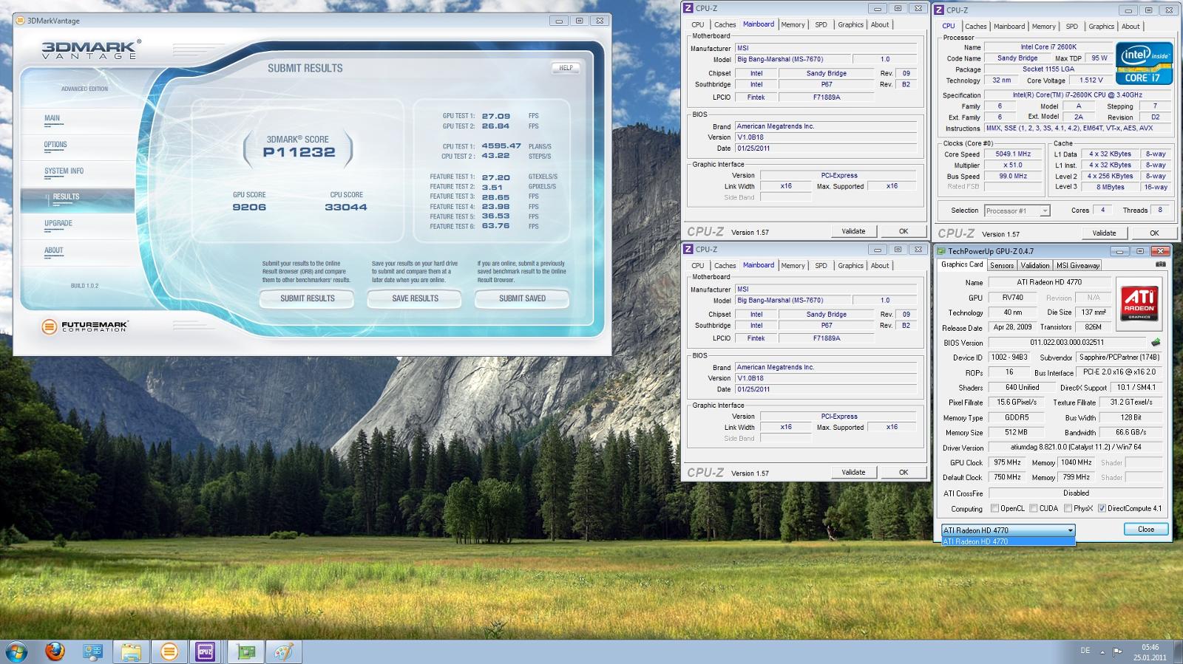
Task: Open About tab in CPU-Z processor window
Action: pos(1131,27)
